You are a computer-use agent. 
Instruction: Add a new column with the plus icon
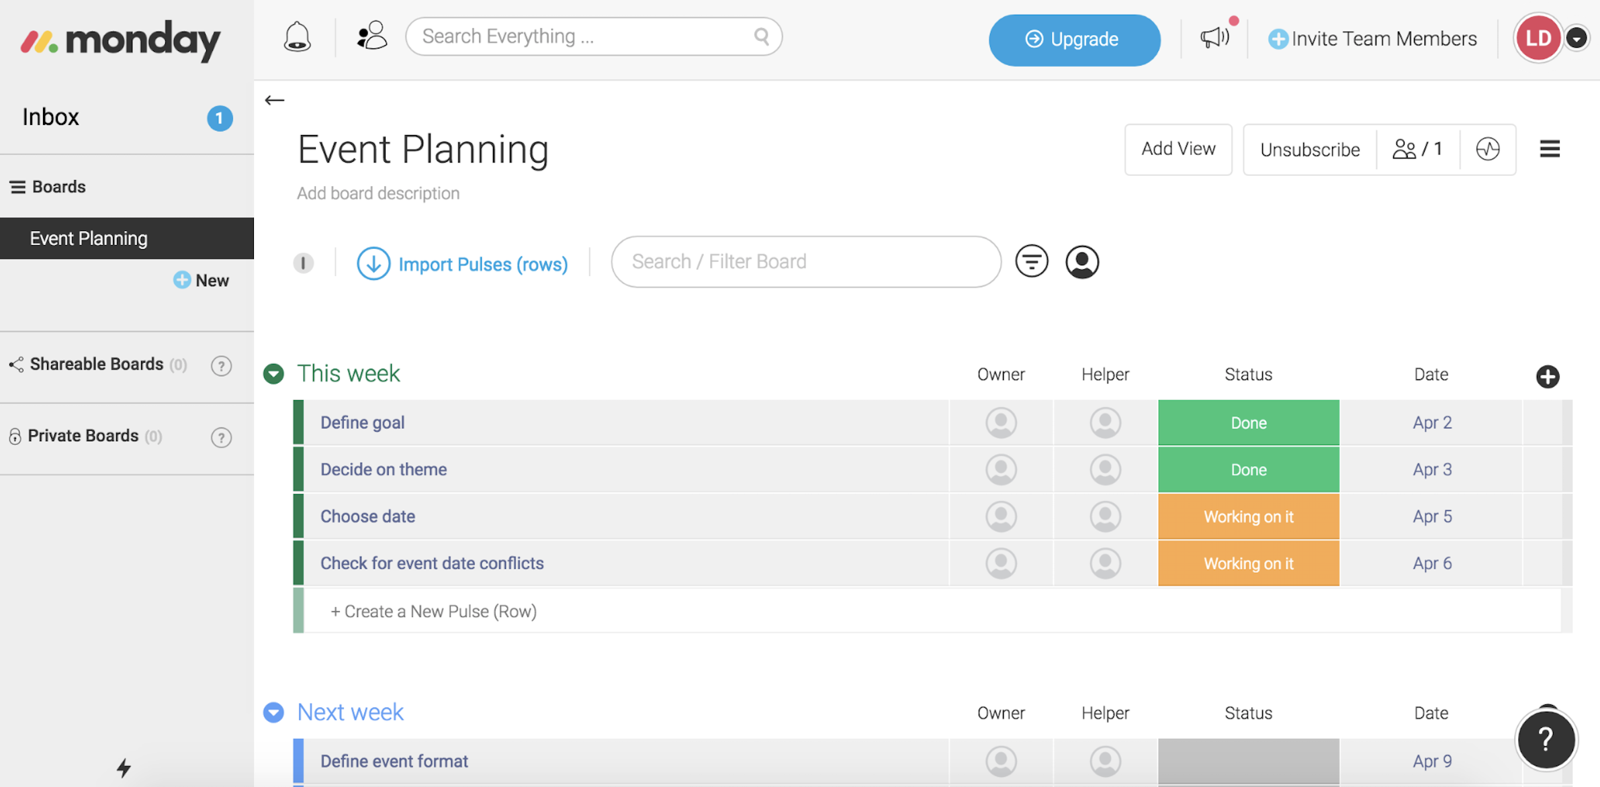click(x=1548, y=377)
